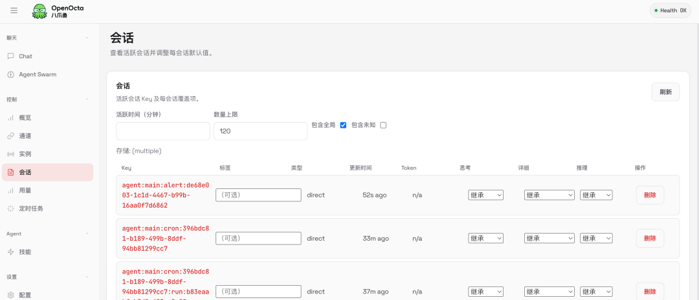
Task: Click the 技能 lightning bolt icon
Action: (x=11, y=252)
